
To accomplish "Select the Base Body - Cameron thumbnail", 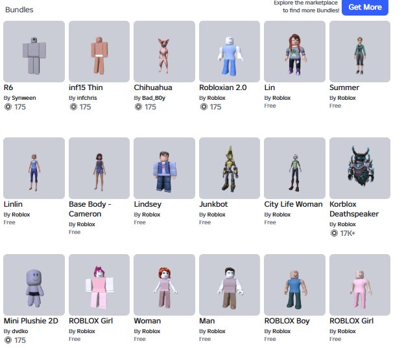I will click(99, 168).
